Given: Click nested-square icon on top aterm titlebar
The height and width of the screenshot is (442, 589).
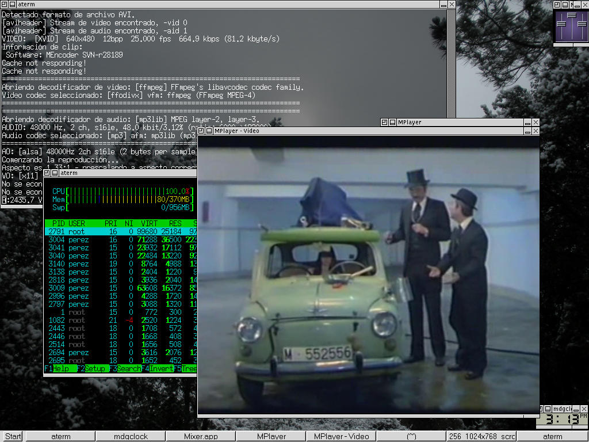Looking at the screenshot, I should [4, 4].
